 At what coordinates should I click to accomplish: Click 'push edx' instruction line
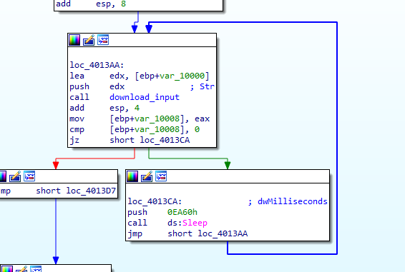pyautogui.click(x=97, y=86)
